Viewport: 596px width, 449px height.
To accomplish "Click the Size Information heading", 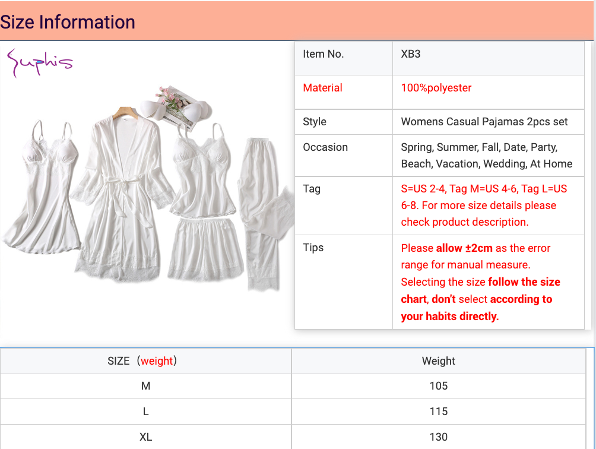I will [68, 23].
